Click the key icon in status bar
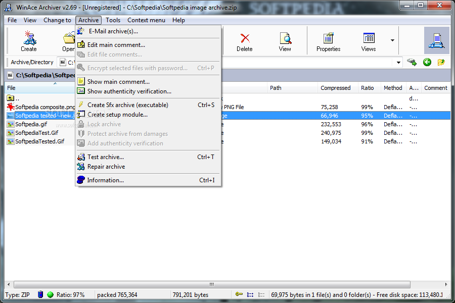This screenshot has width=455, height=303. pos(239,294)
